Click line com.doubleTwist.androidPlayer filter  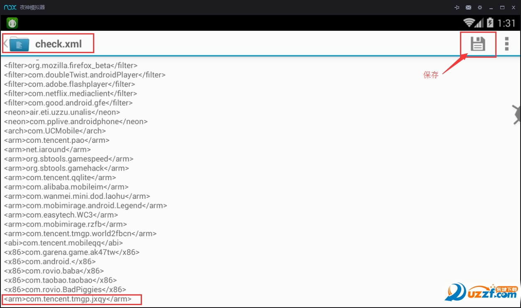85,75
